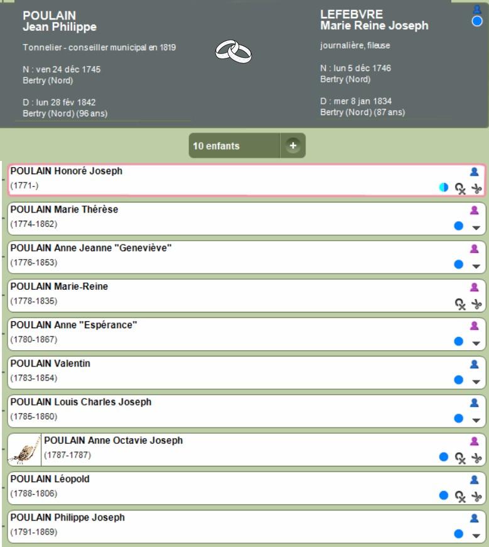Select POULAIN Louis Charles Joseph name
The image size is (489, 547).
(81, 402)
